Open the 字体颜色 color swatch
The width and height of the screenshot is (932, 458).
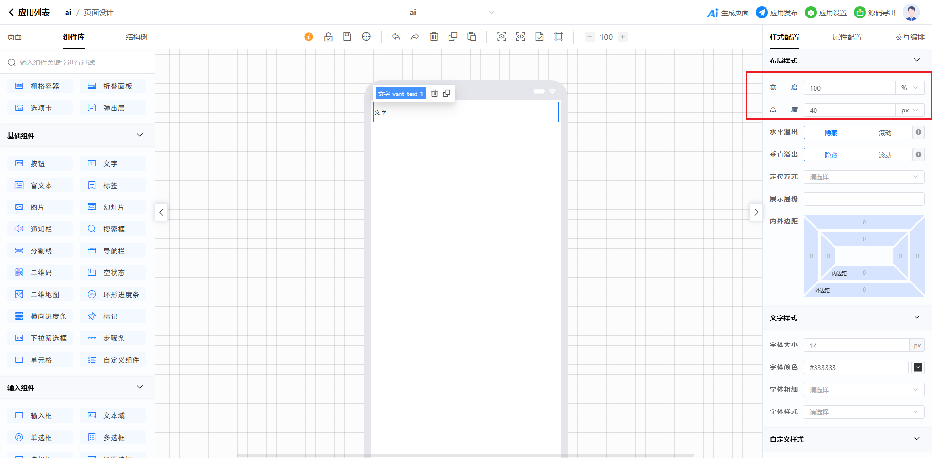pyautogui.click(x=917, y=367)
